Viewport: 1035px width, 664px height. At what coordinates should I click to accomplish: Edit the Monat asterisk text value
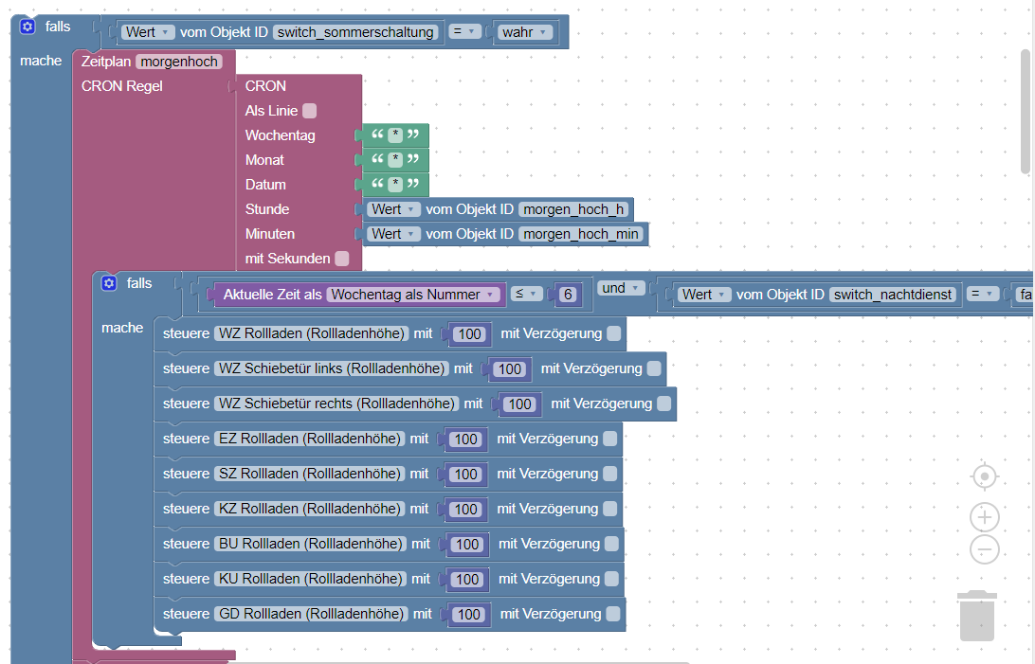(394, 159)
